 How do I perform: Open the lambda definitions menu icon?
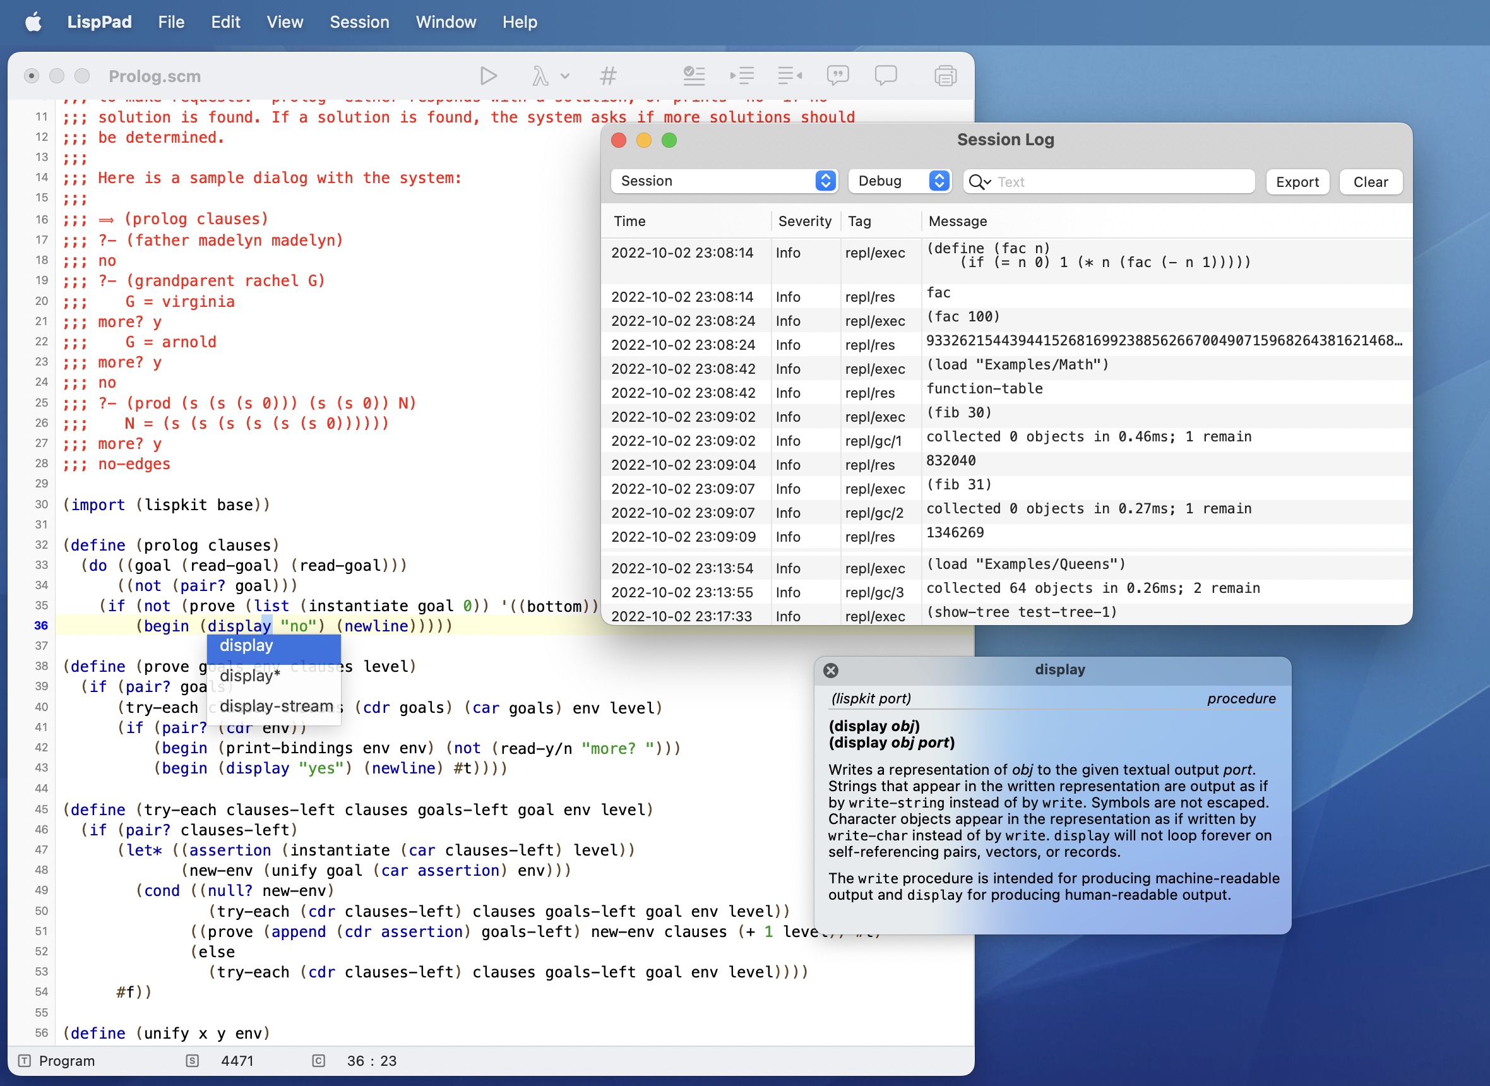tap(540, 76)
